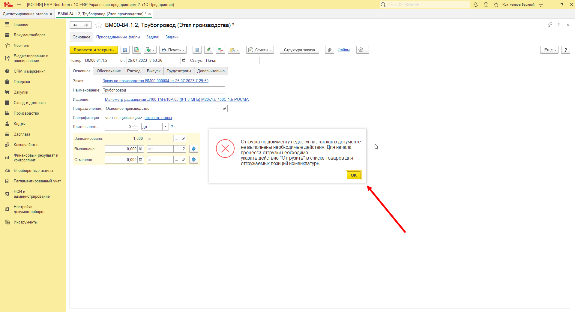Open the Печать dropdown button

173,50
